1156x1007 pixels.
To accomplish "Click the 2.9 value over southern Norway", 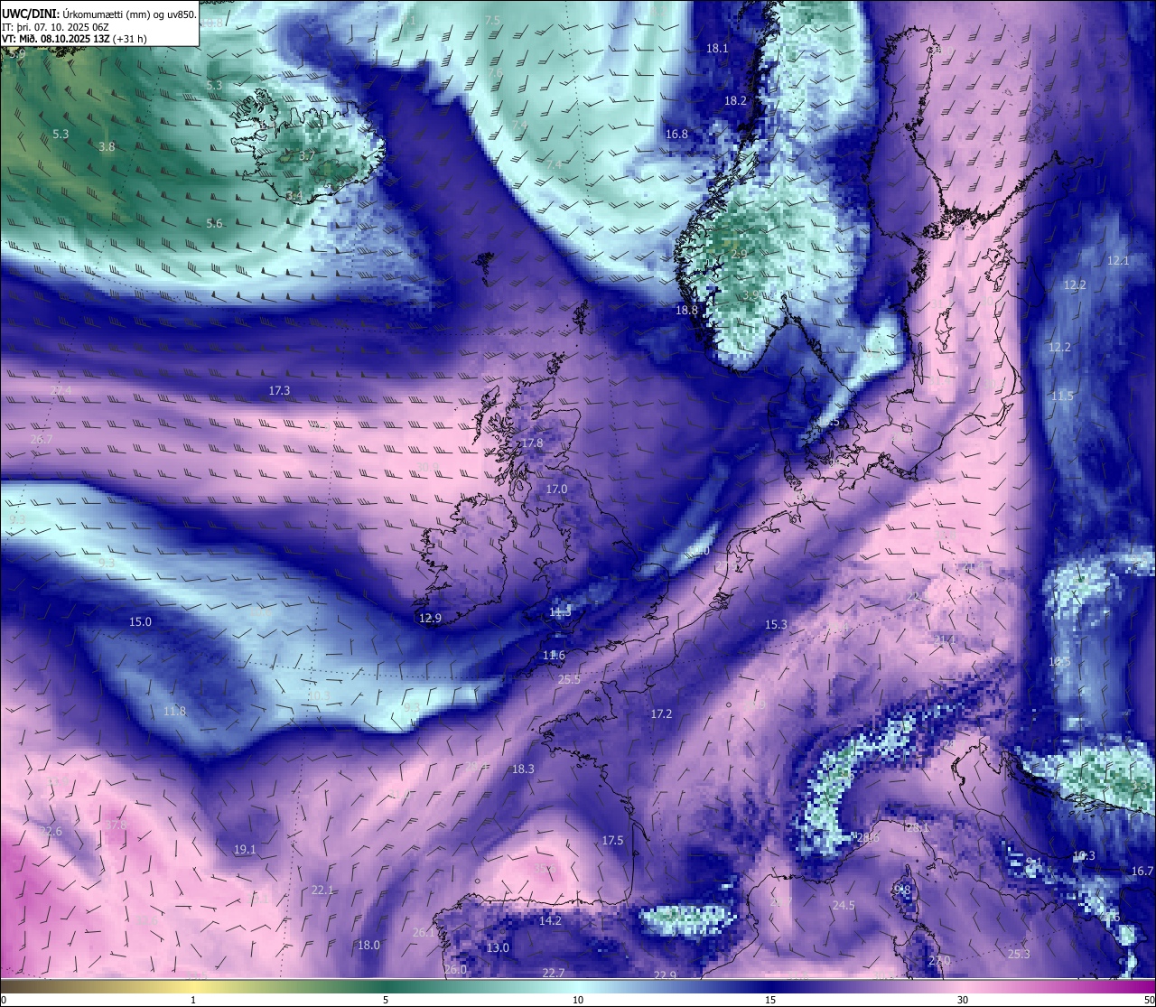I will point(739,256).
